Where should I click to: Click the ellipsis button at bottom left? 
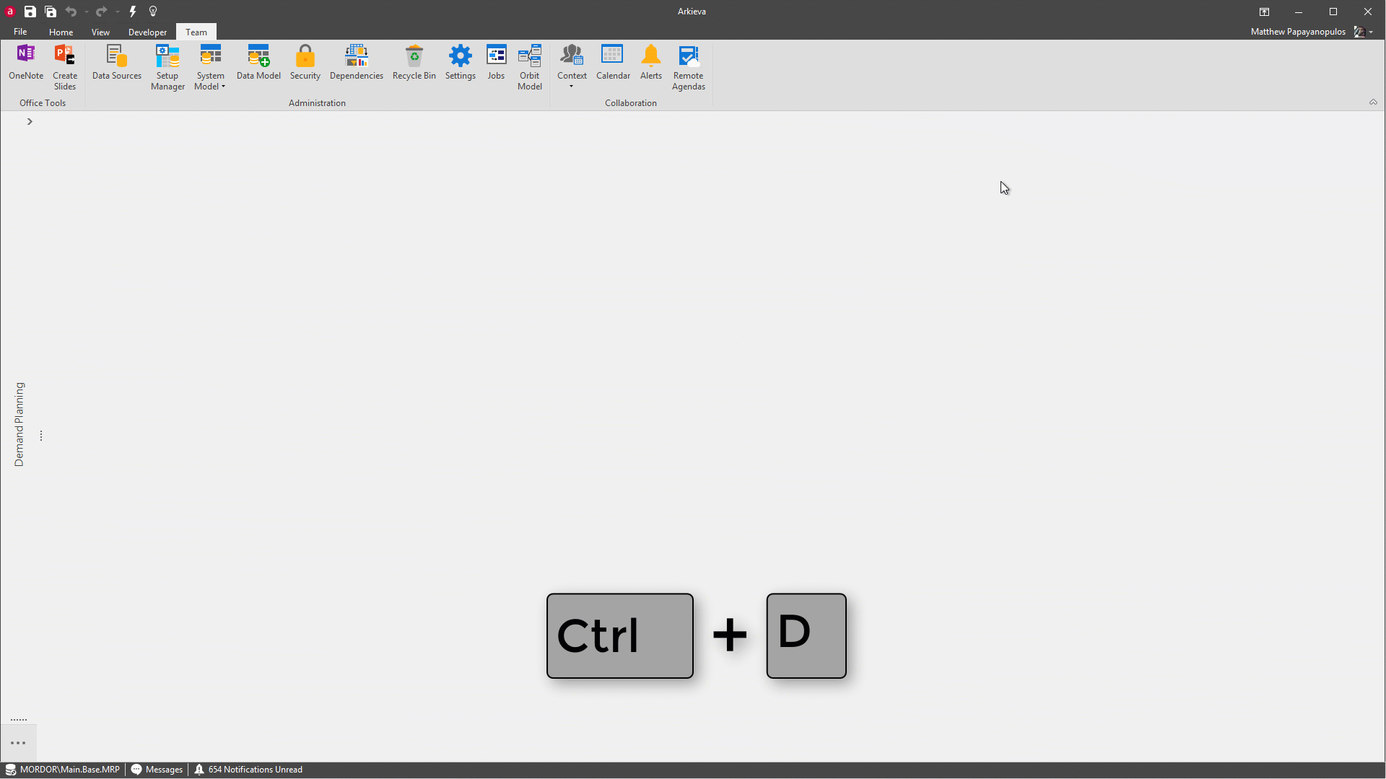click(x=18, y=743)
